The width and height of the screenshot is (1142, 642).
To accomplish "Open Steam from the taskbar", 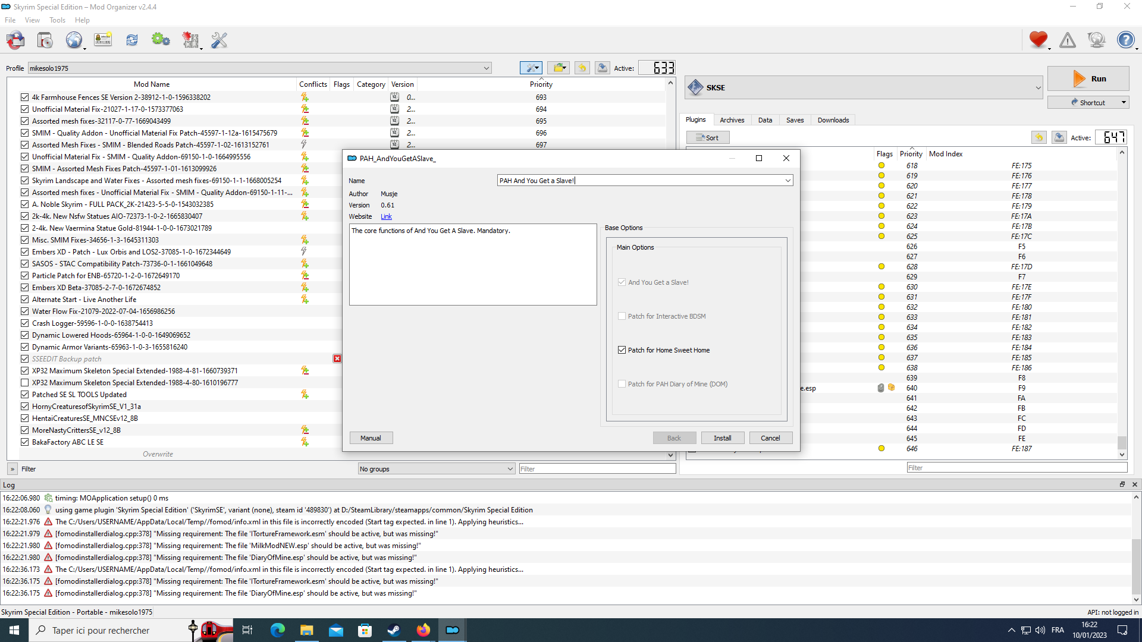I will [394, 630].
